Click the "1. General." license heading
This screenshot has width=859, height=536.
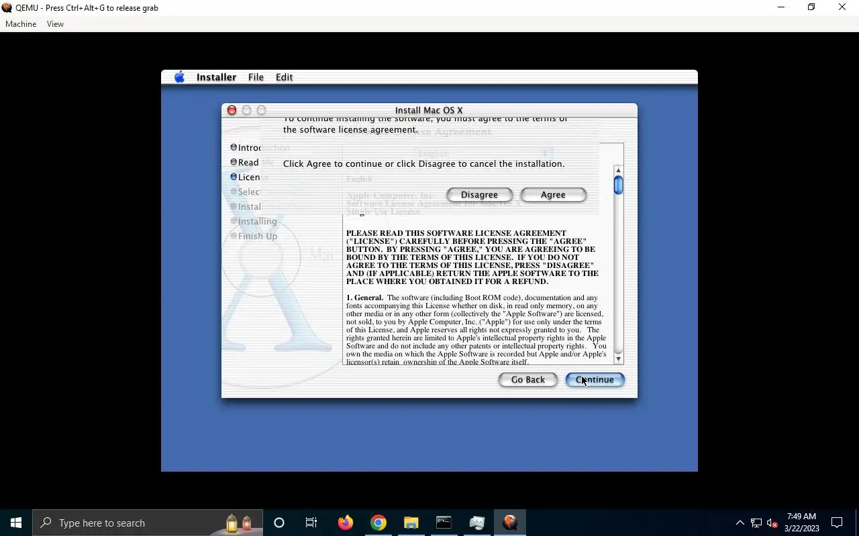tap(364, 297)
